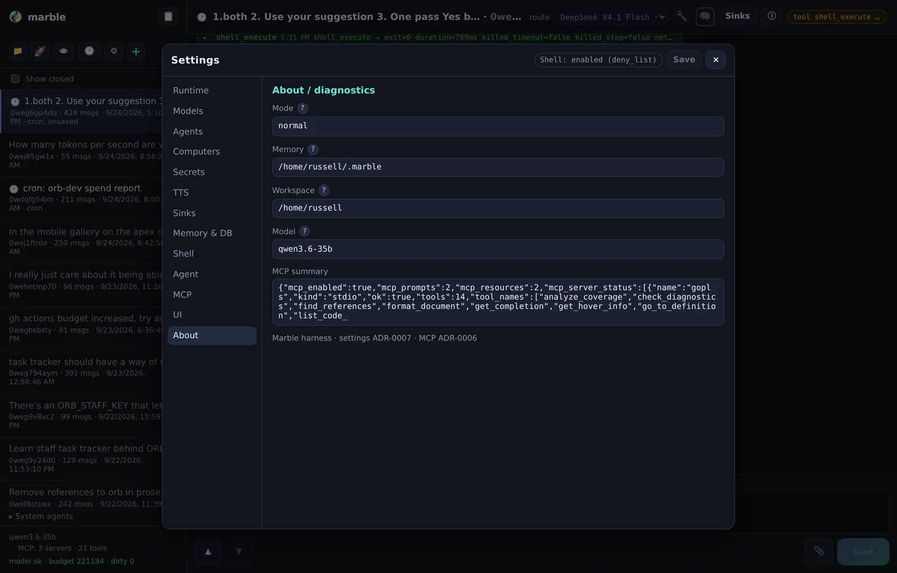Open session 'How many tokens per second are'
The height and width of the screenshot is (573, 897).
pos(81,154)
